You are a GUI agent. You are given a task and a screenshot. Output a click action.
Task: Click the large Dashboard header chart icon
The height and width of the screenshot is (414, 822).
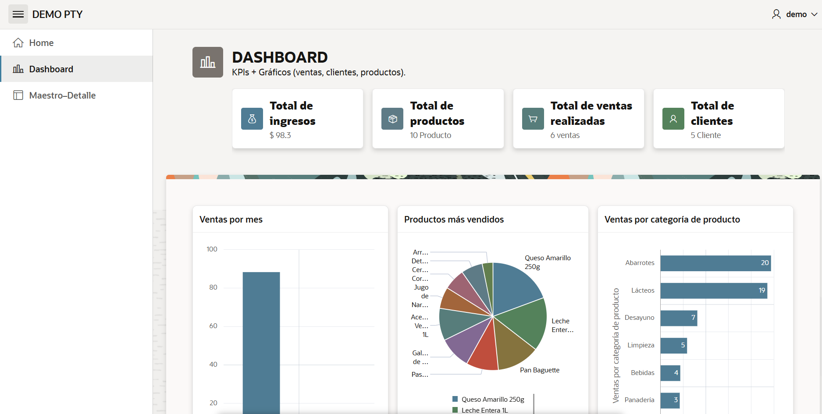point(208,62)
